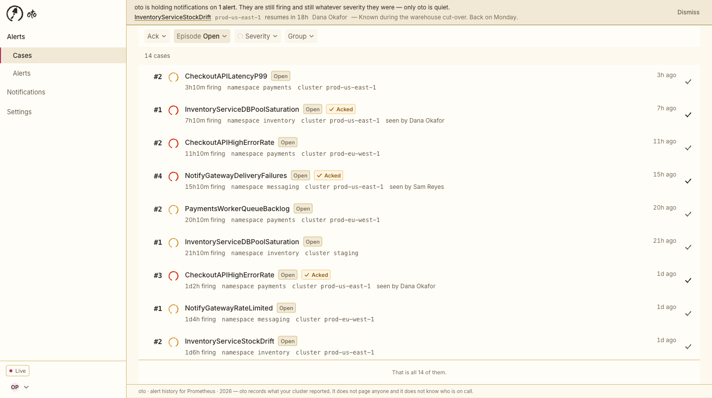This screenshot has height=398, width=712.
Task: Toggle Acked badge on the 7h ago InventoryServiceDBPoolSaturation row
Action: pos(341,109)
